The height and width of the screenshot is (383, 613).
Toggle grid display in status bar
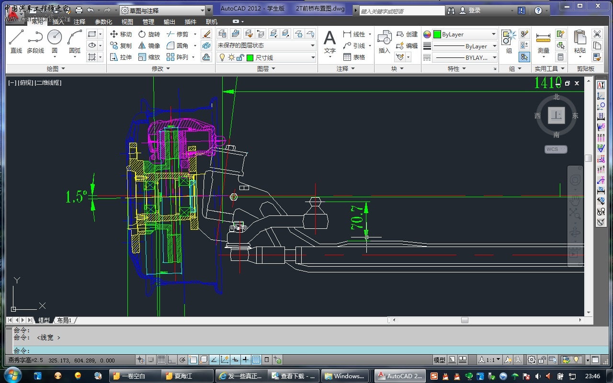161,360
